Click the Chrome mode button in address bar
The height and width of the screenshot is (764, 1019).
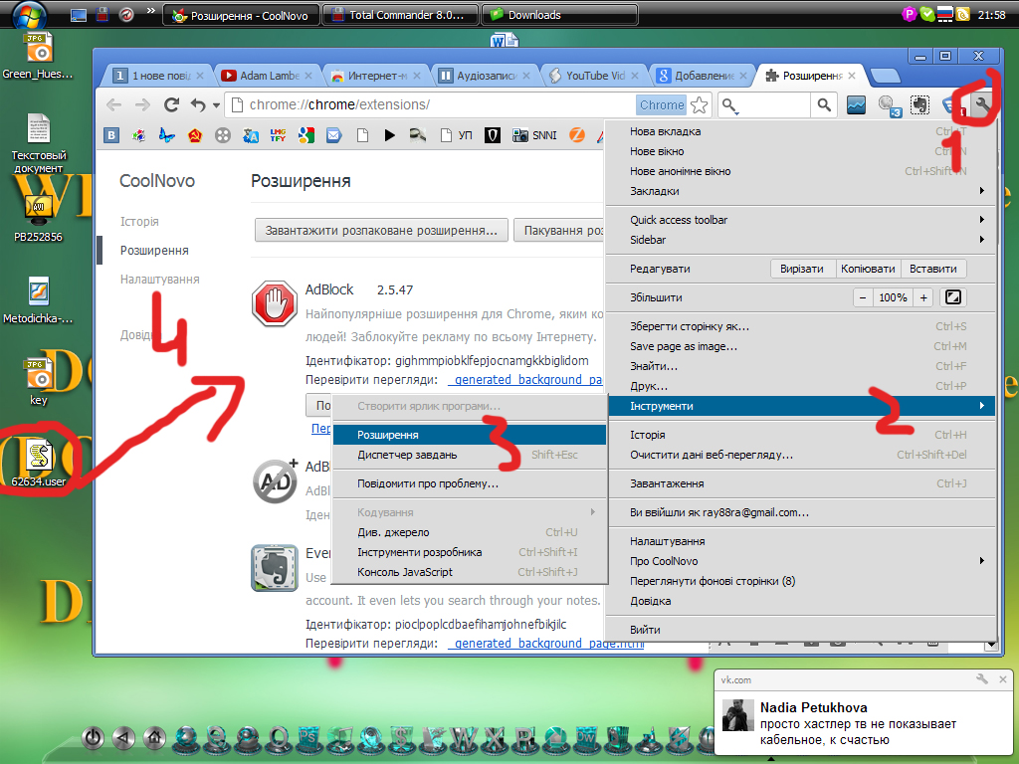point(662,104)
